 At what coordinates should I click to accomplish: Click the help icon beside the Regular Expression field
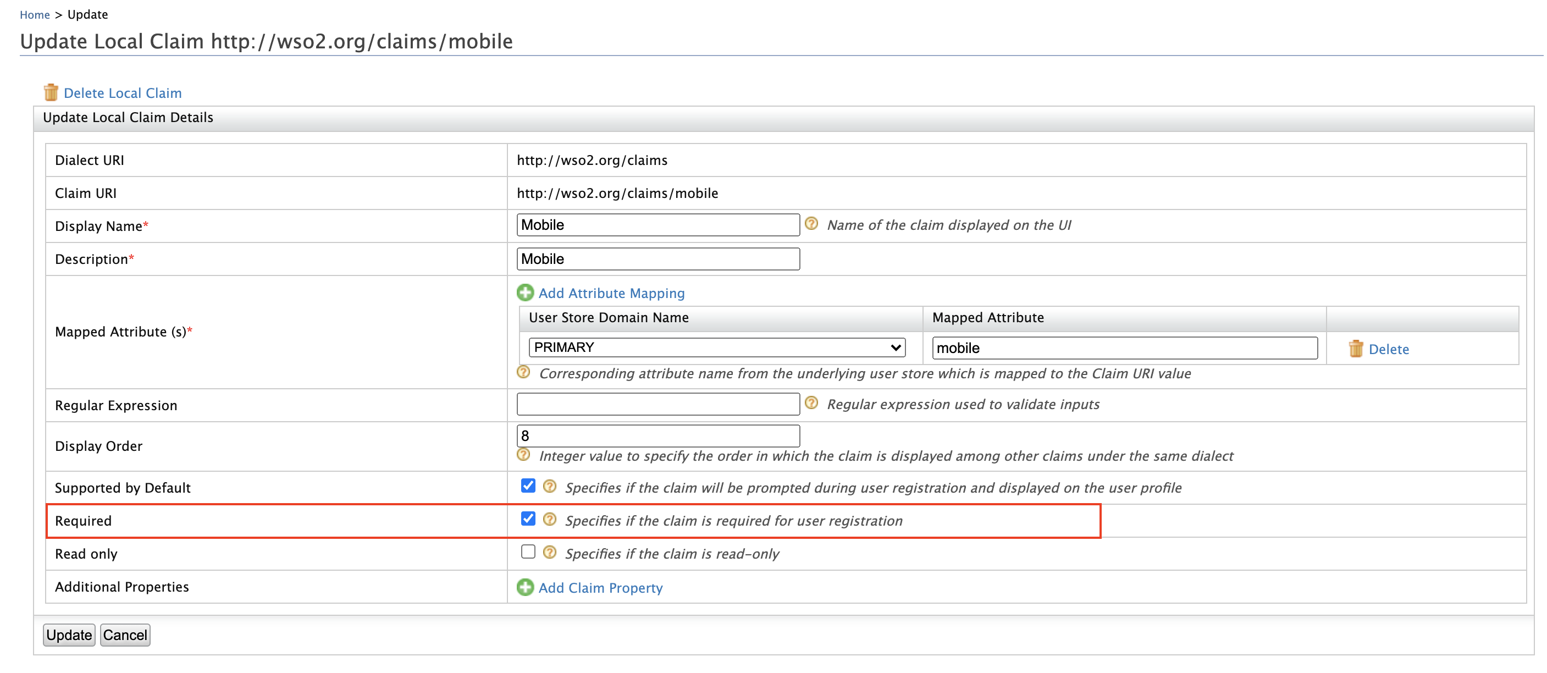point(811,402)
